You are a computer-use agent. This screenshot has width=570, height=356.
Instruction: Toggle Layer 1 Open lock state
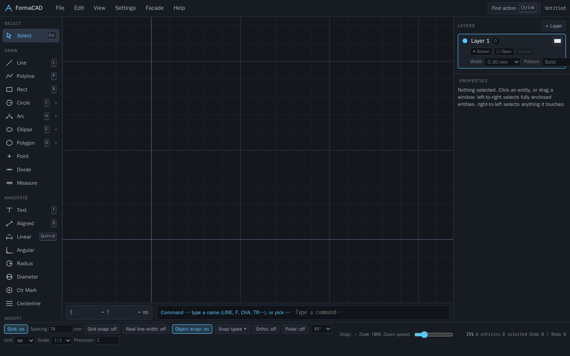[x=504, y=52]
